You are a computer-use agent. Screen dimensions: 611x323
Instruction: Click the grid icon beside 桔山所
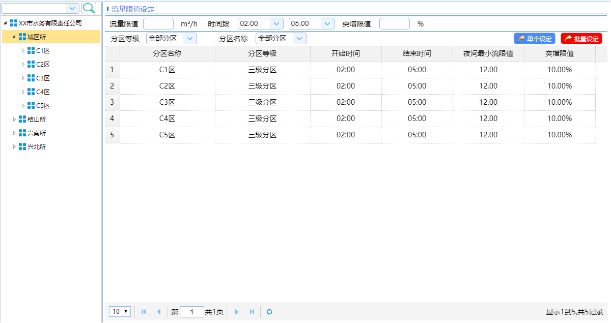[22, 119]
